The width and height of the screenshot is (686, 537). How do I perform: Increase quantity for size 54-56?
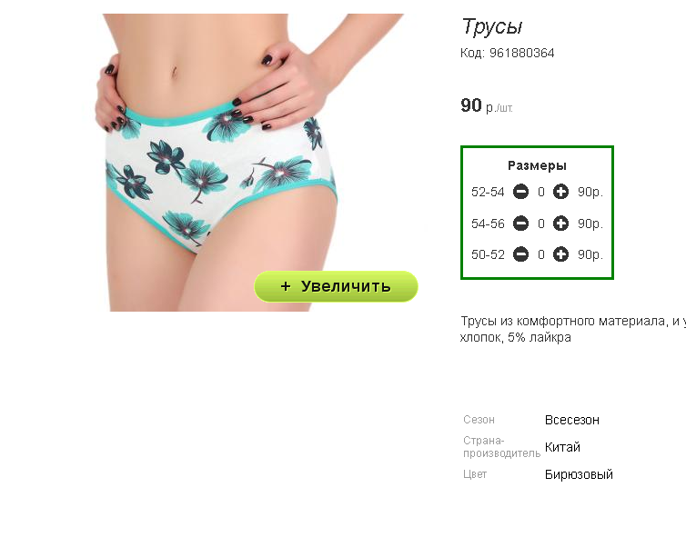coord(560,224)
